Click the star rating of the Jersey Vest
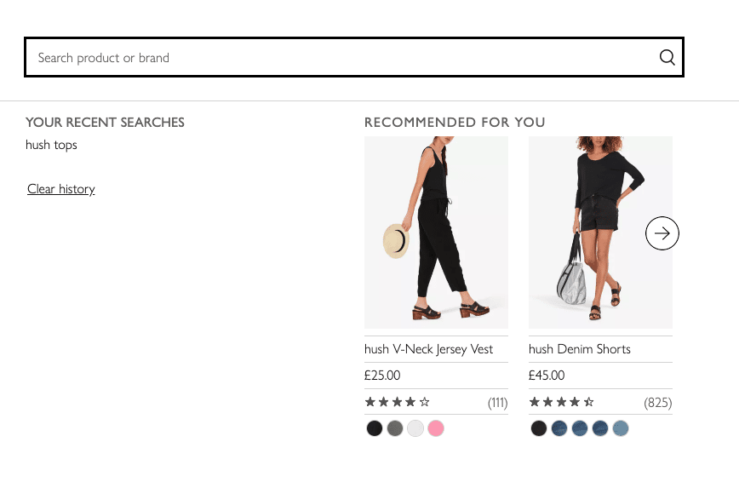Screen dimensions: 739x499 [398, 402]
